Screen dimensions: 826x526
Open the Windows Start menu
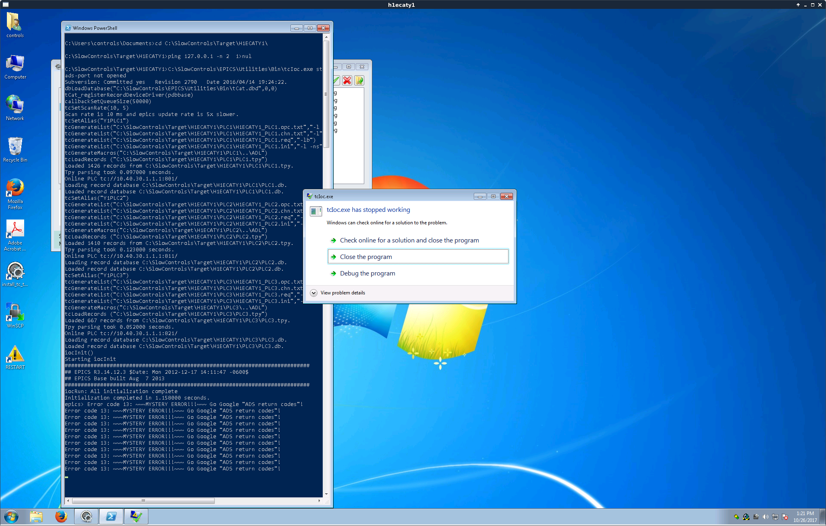(11, 516)
